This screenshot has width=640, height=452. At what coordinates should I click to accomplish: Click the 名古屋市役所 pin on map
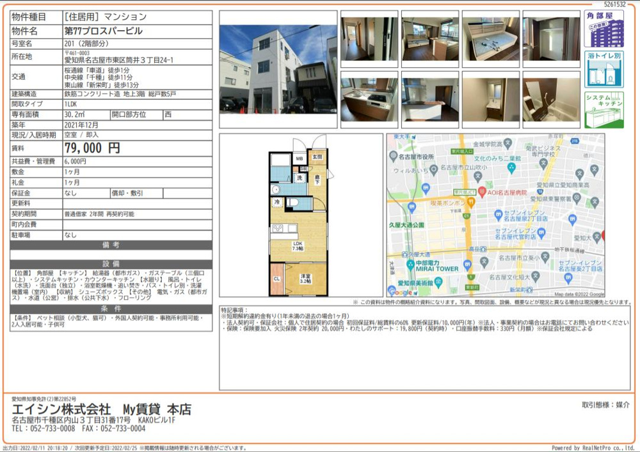tap(393, 156)
